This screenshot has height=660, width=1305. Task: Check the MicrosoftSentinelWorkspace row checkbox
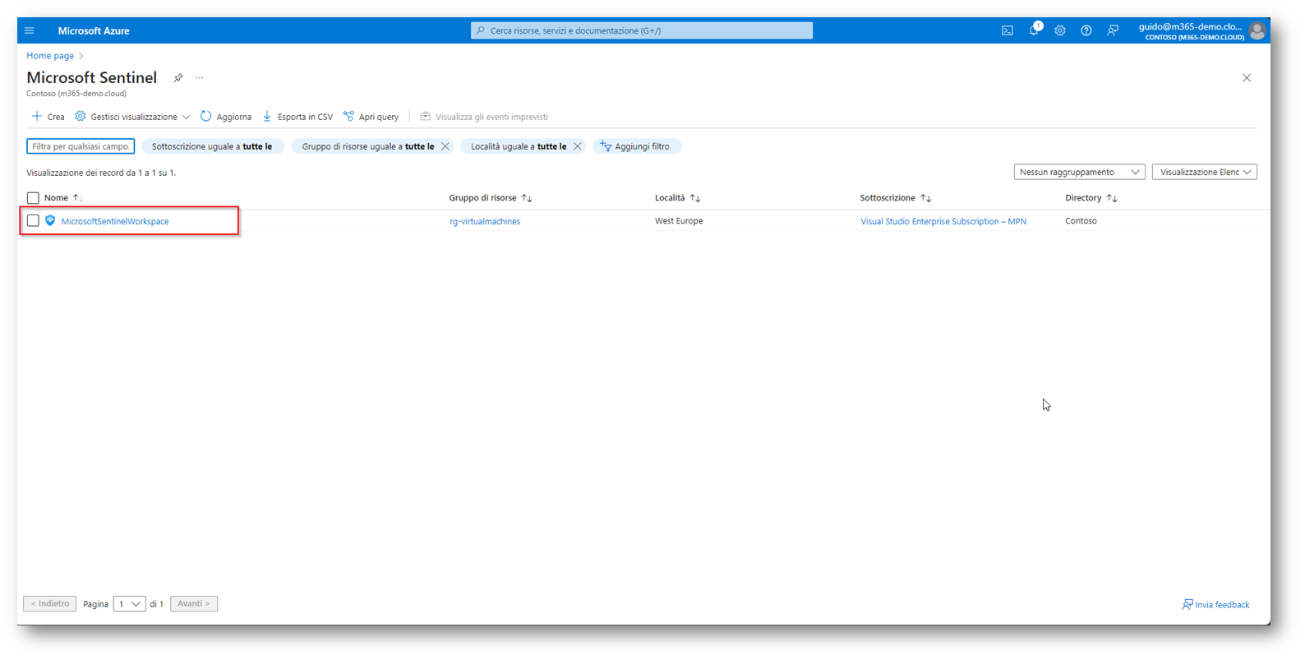pyautogui.click(x=33, y=221)
